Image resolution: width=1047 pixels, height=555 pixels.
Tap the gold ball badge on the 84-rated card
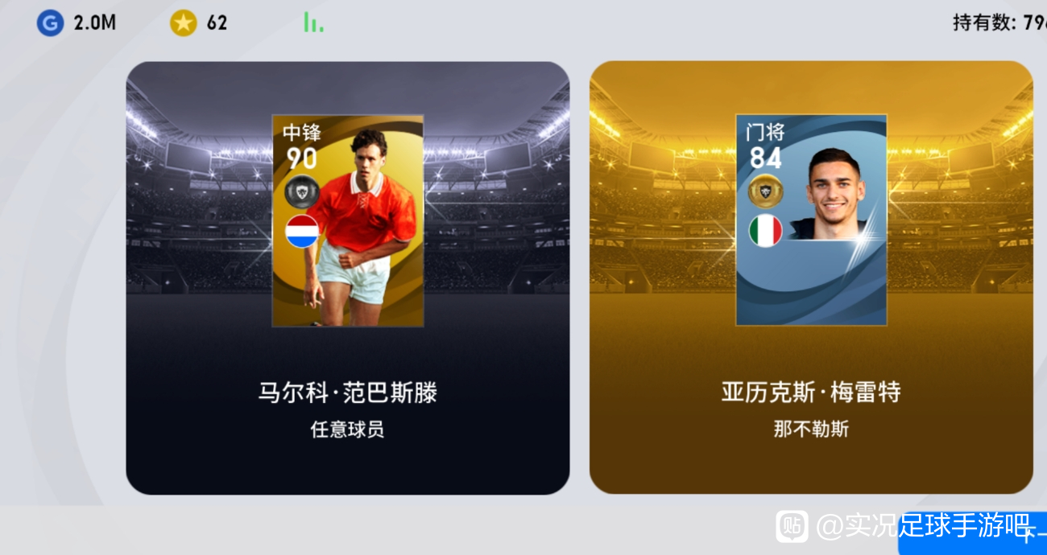[765, 191]
